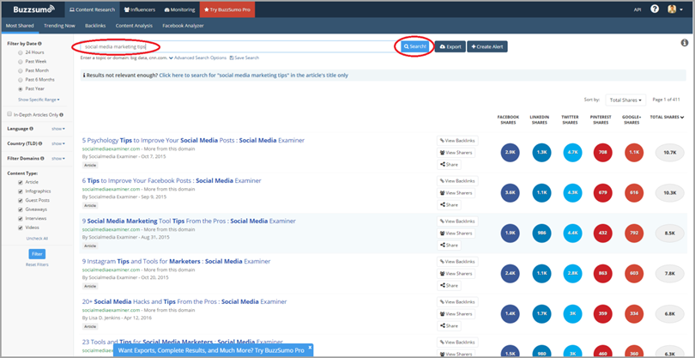Click the info icon at right of search
This screenshot has height=358, width=695.
[x=684, y=43]
